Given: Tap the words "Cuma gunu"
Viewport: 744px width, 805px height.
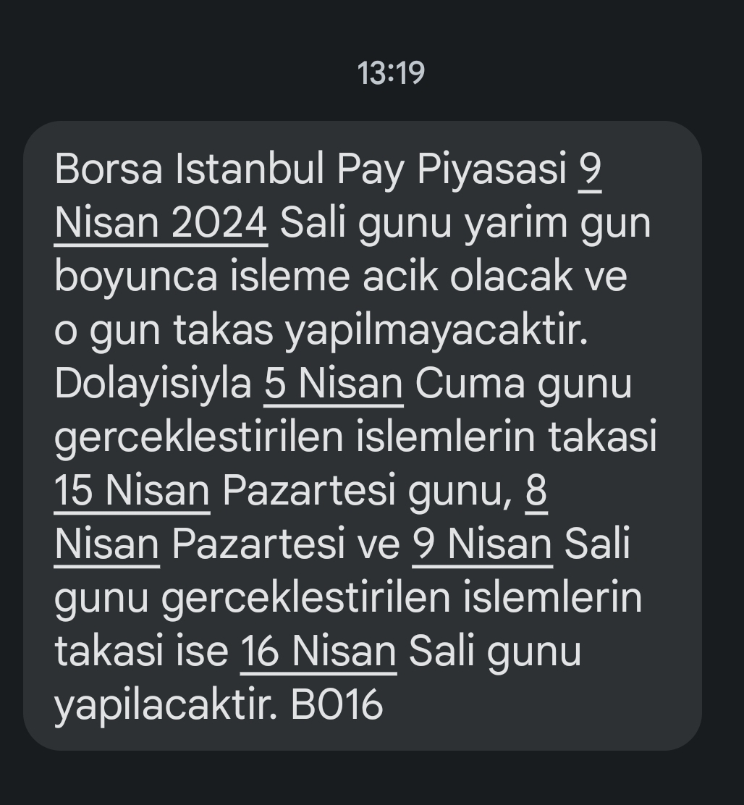Looking at the screenshot, I should click(523, 385).
